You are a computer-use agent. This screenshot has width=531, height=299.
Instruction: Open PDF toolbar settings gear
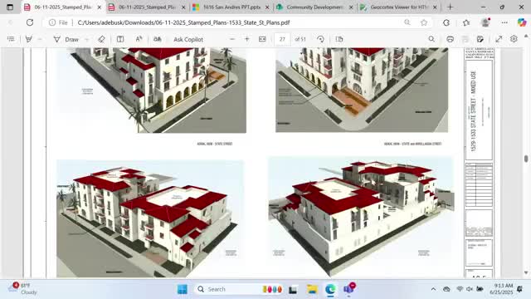click(x=514, y=39)
